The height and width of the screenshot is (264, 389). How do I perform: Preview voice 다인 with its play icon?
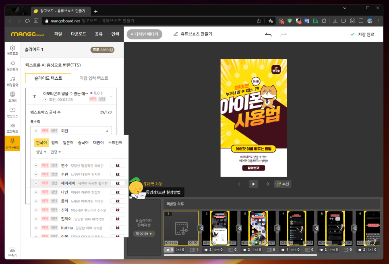pyautogui.click(x=36, y=192)
